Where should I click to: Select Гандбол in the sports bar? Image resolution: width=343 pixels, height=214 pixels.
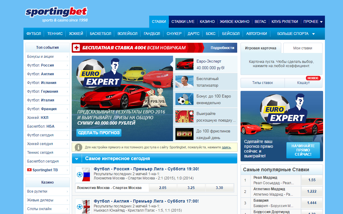152,34
